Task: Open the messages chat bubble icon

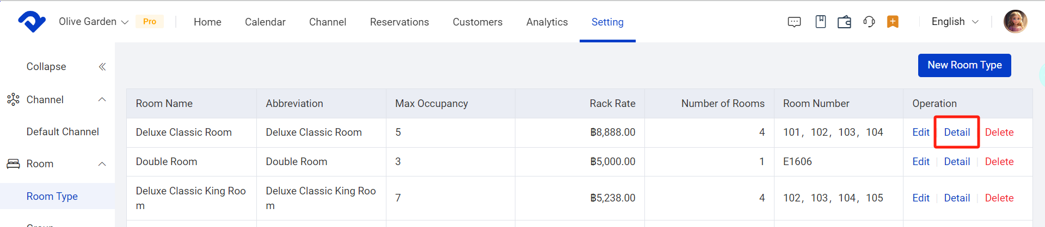Action: tap(794, 22)
